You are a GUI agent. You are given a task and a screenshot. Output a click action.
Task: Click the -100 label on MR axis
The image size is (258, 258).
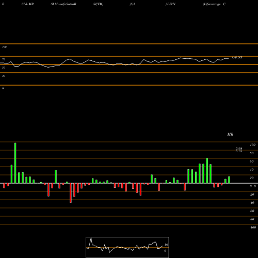(253, 228)
